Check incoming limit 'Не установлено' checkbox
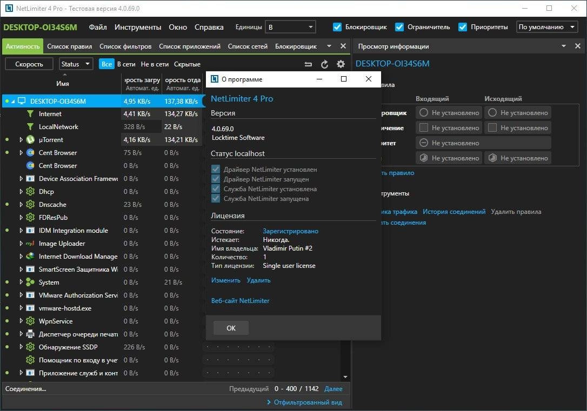Screen dimensions: 587x411 tap(424, 127)
